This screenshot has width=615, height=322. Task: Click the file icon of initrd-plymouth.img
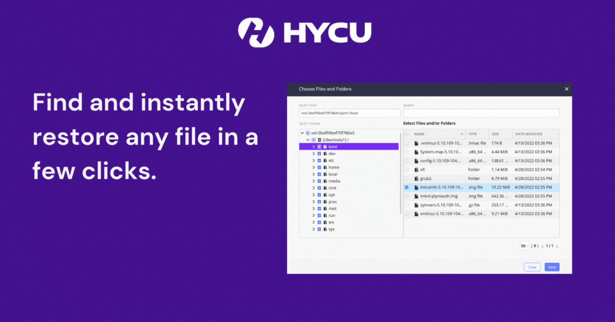tap(416, 196)
